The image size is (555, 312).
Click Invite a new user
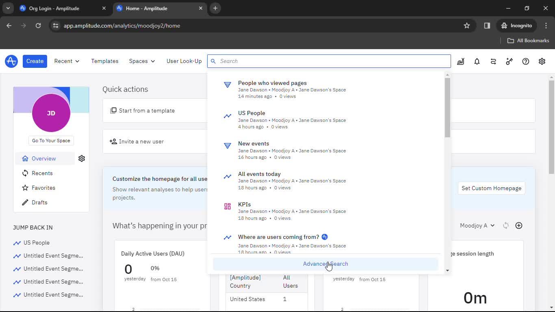tap(137, 141)
